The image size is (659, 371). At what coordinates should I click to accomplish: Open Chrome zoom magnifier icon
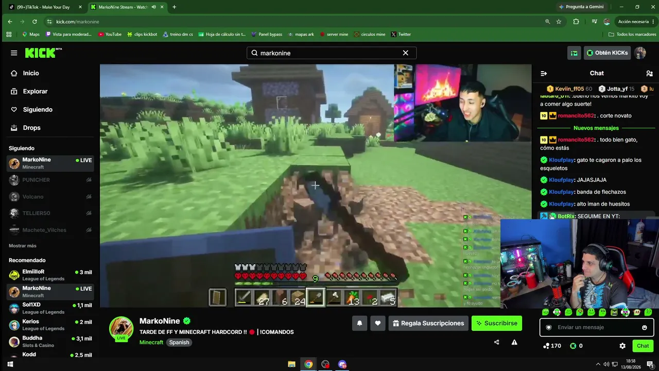(x=547, y=22)
